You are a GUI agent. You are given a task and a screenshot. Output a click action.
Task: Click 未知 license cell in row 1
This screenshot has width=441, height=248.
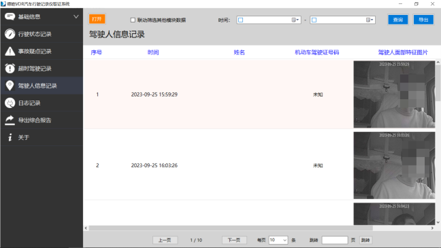pyautogui.click(x=318, y=94)
